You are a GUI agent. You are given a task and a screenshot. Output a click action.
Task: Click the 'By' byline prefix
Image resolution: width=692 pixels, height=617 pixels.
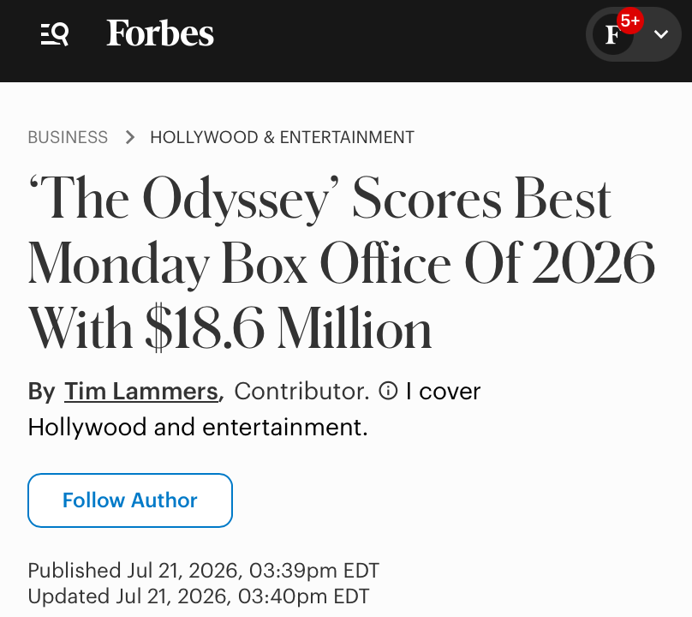click(41, 392)
